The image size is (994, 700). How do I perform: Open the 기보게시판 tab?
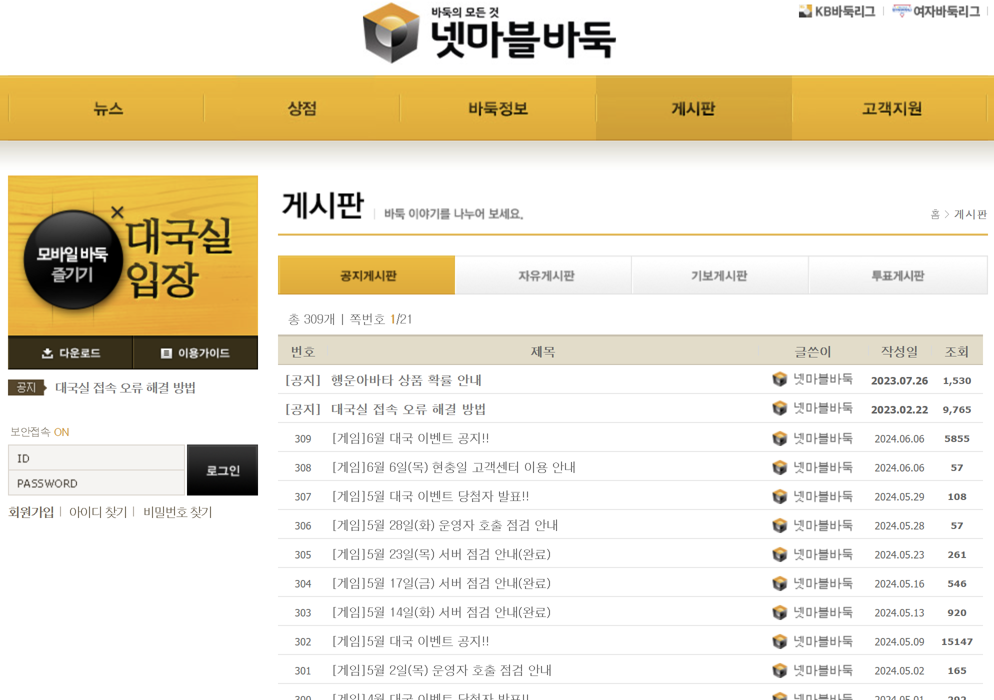[720, 275]
